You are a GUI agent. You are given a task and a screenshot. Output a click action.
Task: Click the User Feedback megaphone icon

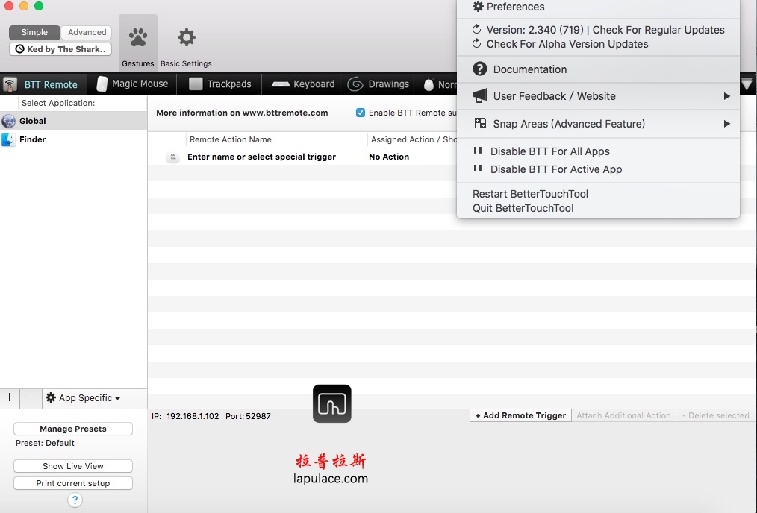pyautogui.click(x=480, y=95)
